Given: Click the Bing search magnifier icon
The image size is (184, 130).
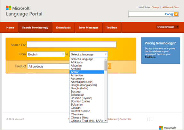Looking at the screenshot, I should (176, 14).
